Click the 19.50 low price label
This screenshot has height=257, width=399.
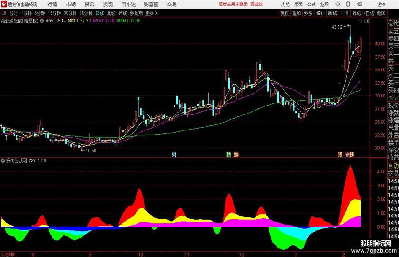click(x=91, y=151)
